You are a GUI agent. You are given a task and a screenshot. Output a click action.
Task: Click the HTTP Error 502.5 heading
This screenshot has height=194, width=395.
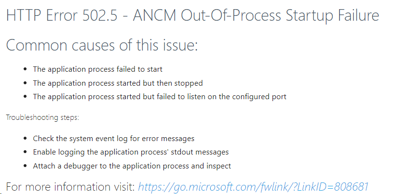tap(193, 15)
